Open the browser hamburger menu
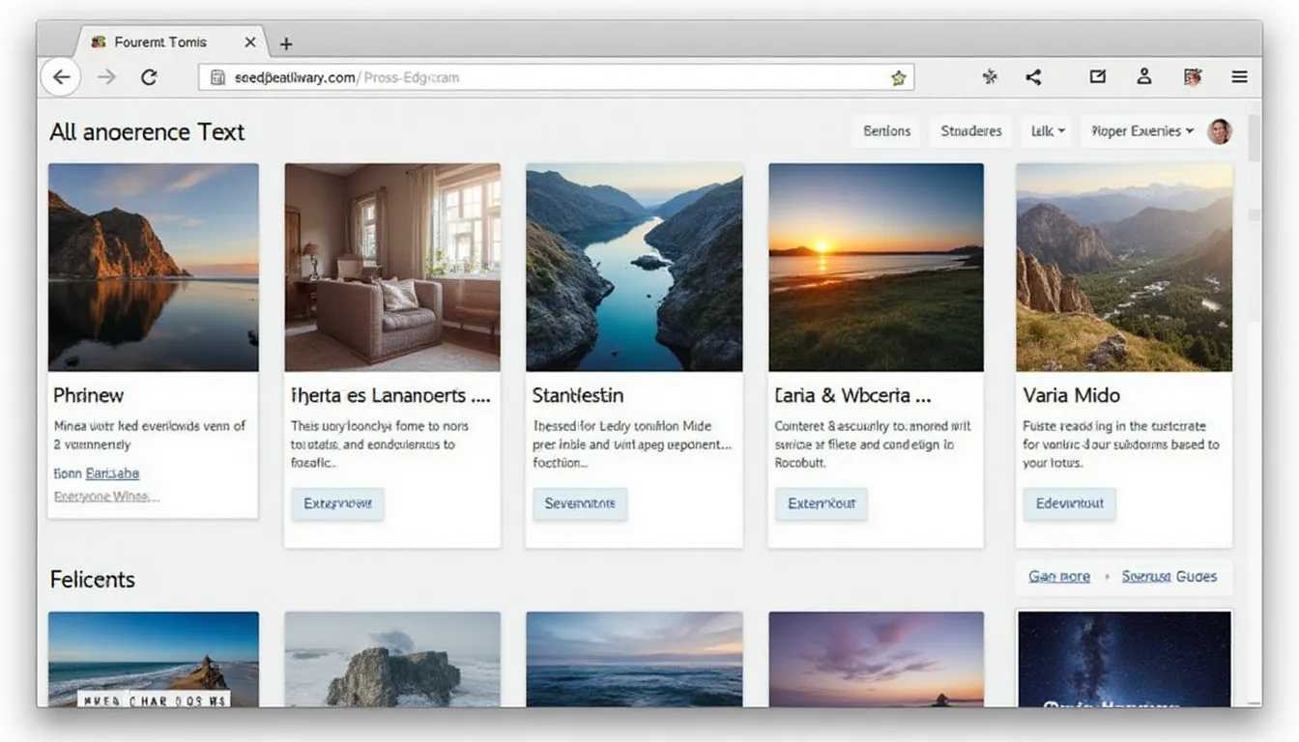Viewport: 1299px width, 742px height. (1239, 77)
